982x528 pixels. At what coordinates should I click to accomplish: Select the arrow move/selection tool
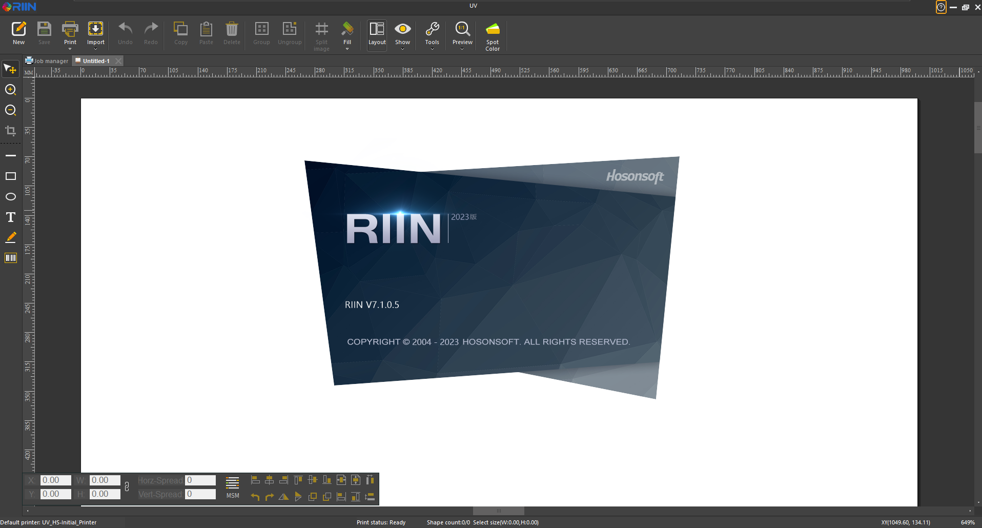(10, 69)
